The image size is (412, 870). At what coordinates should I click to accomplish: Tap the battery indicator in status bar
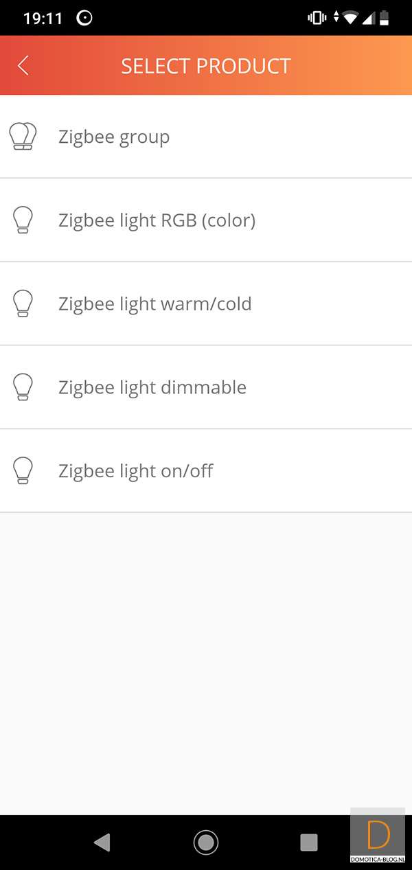pyautogui.click(x=384, y=18)
